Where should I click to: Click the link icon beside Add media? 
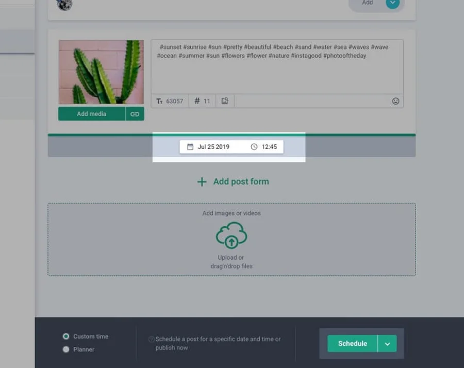[135, 114]
